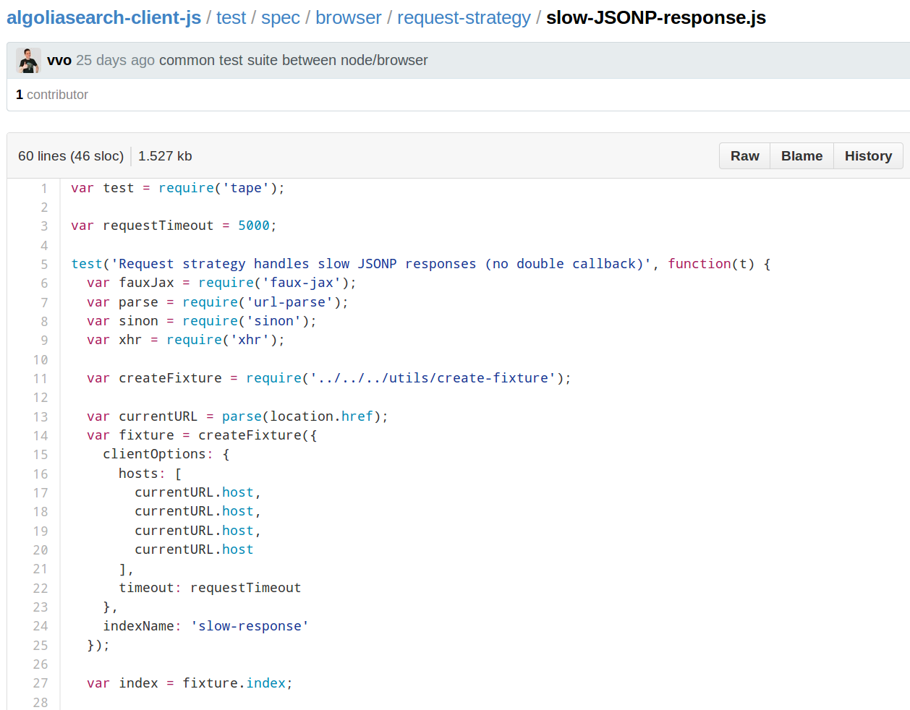Open the spec folder breadcrumb

pyautogui.click(x=281, y=17)
